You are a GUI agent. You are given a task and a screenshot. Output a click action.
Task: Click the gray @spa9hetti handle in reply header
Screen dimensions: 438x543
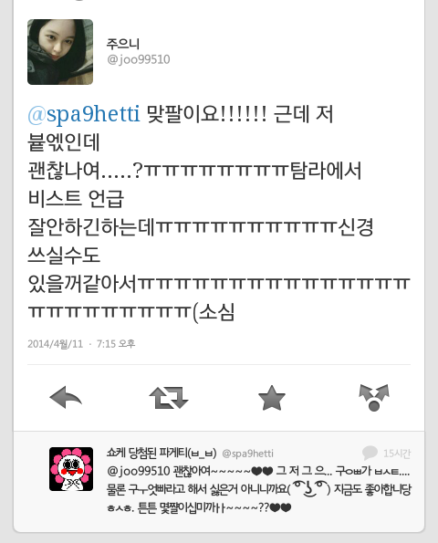(x=247, y=454)
